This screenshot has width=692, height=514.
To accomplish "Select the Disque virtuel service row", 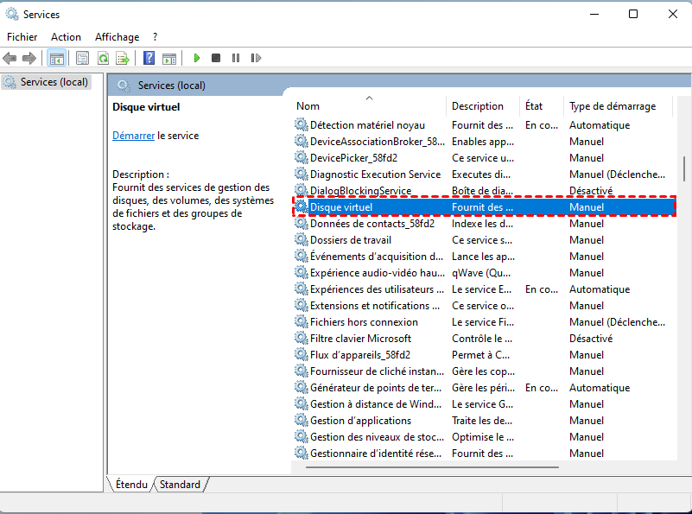I will coord(484,207).
